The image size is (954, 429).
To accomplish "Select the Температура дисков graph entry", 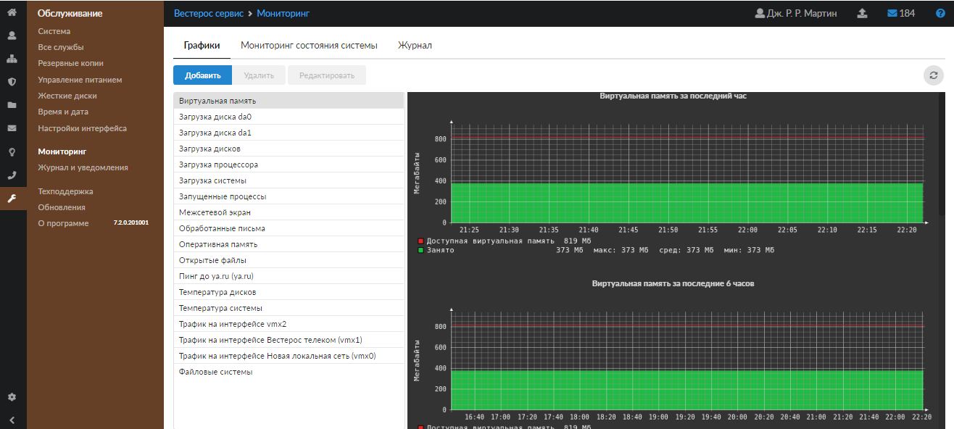I will click(217, 292).
